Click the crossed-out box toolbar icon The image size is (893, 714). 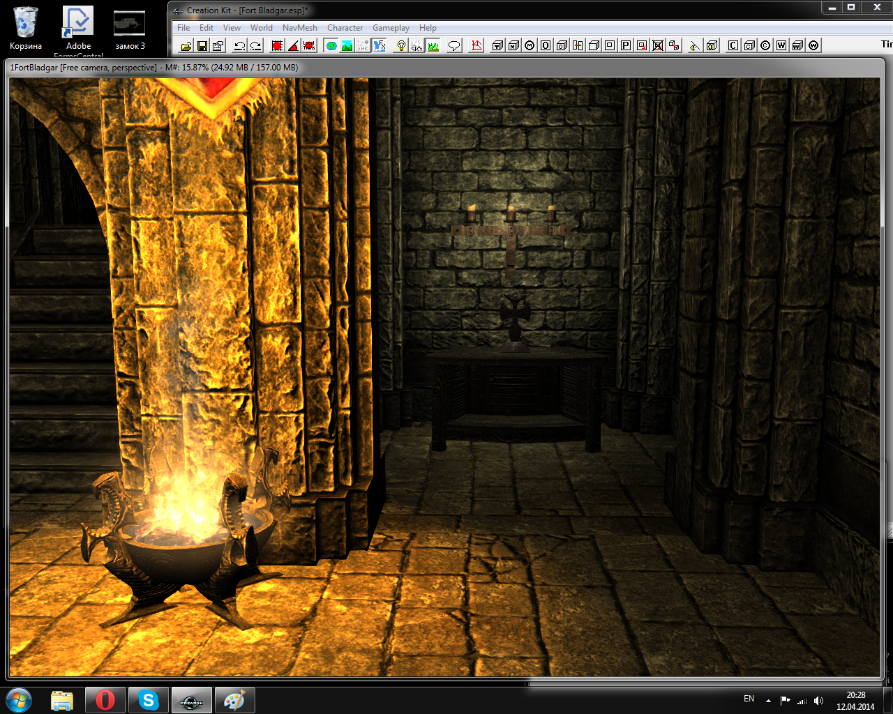658,45
